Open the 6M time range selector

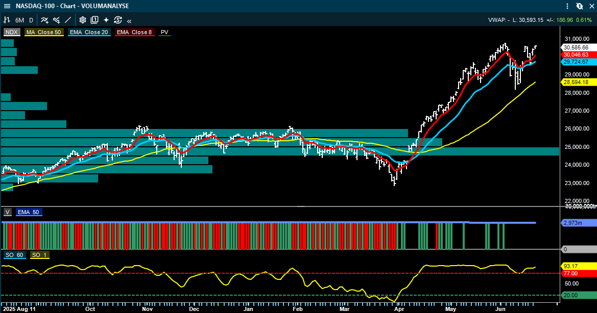[19, 20]
